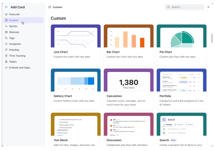Click the large Custom section heading

(58, 18)
